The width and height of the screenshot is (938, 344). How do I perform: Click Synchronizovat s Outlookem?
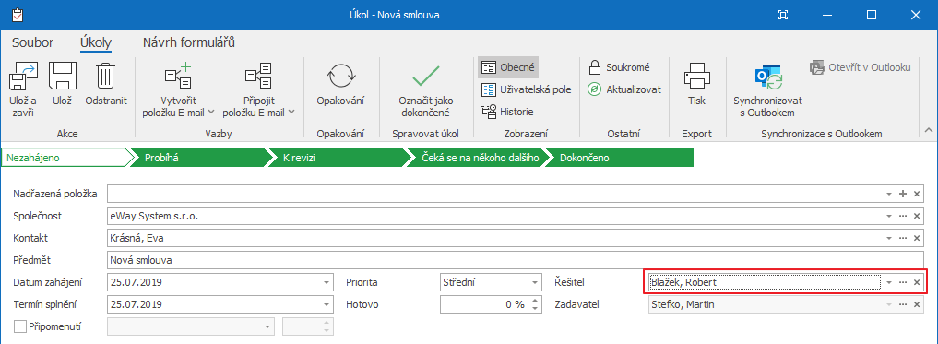click(767, 89)
